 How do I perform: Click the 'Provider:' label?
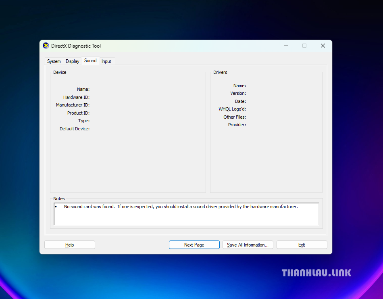(237, 125)
